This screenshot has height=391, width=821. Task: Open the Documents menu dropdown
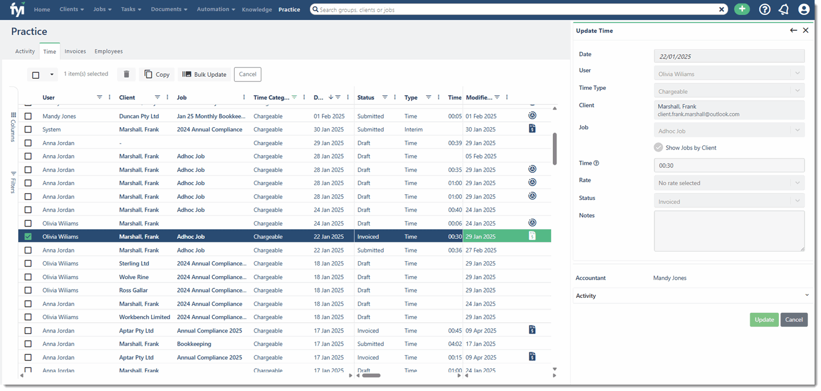coord(169,10)
